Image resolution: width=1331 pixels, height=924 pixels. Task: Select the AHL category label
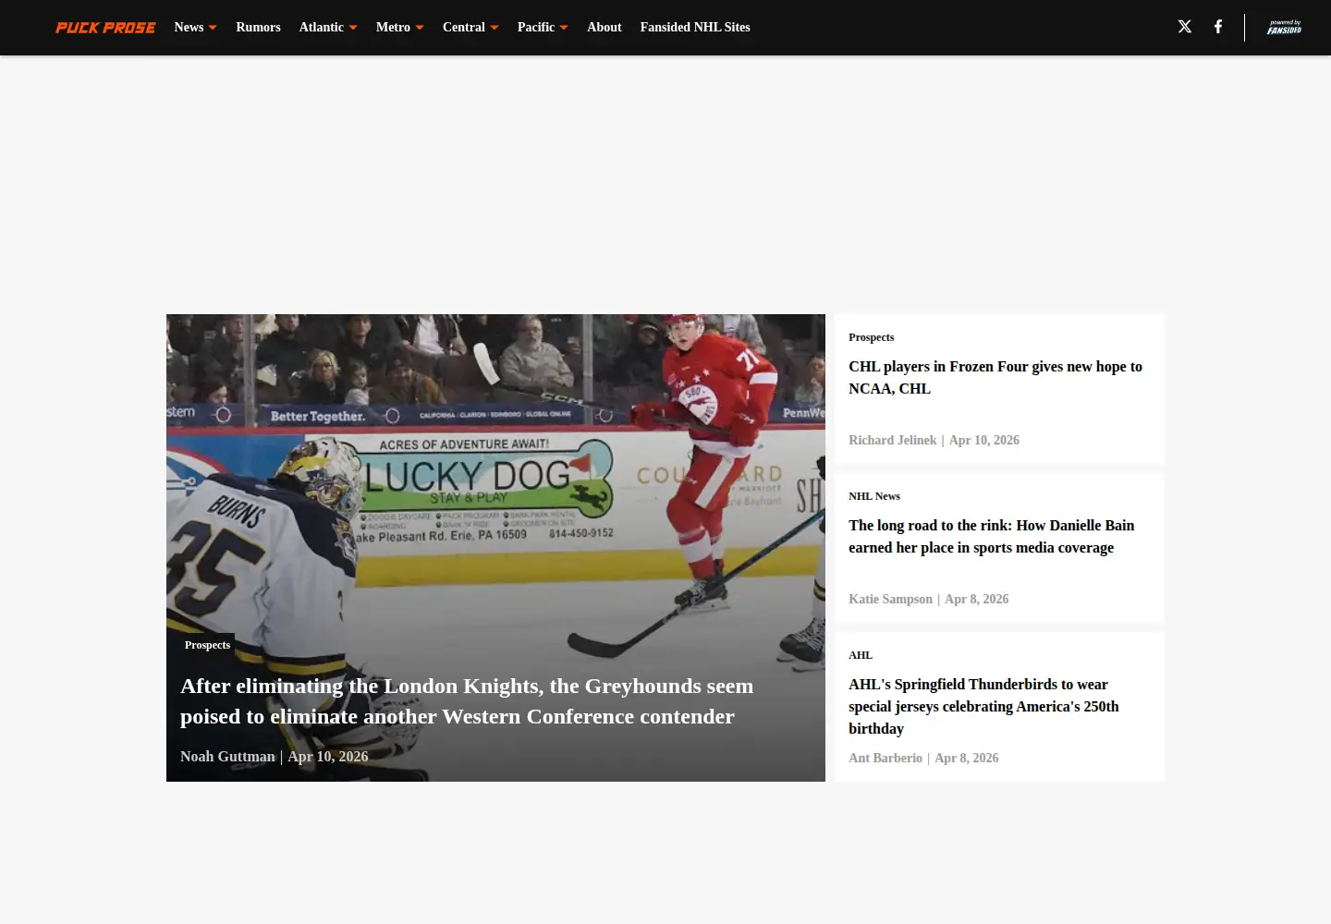coord(861,655)
